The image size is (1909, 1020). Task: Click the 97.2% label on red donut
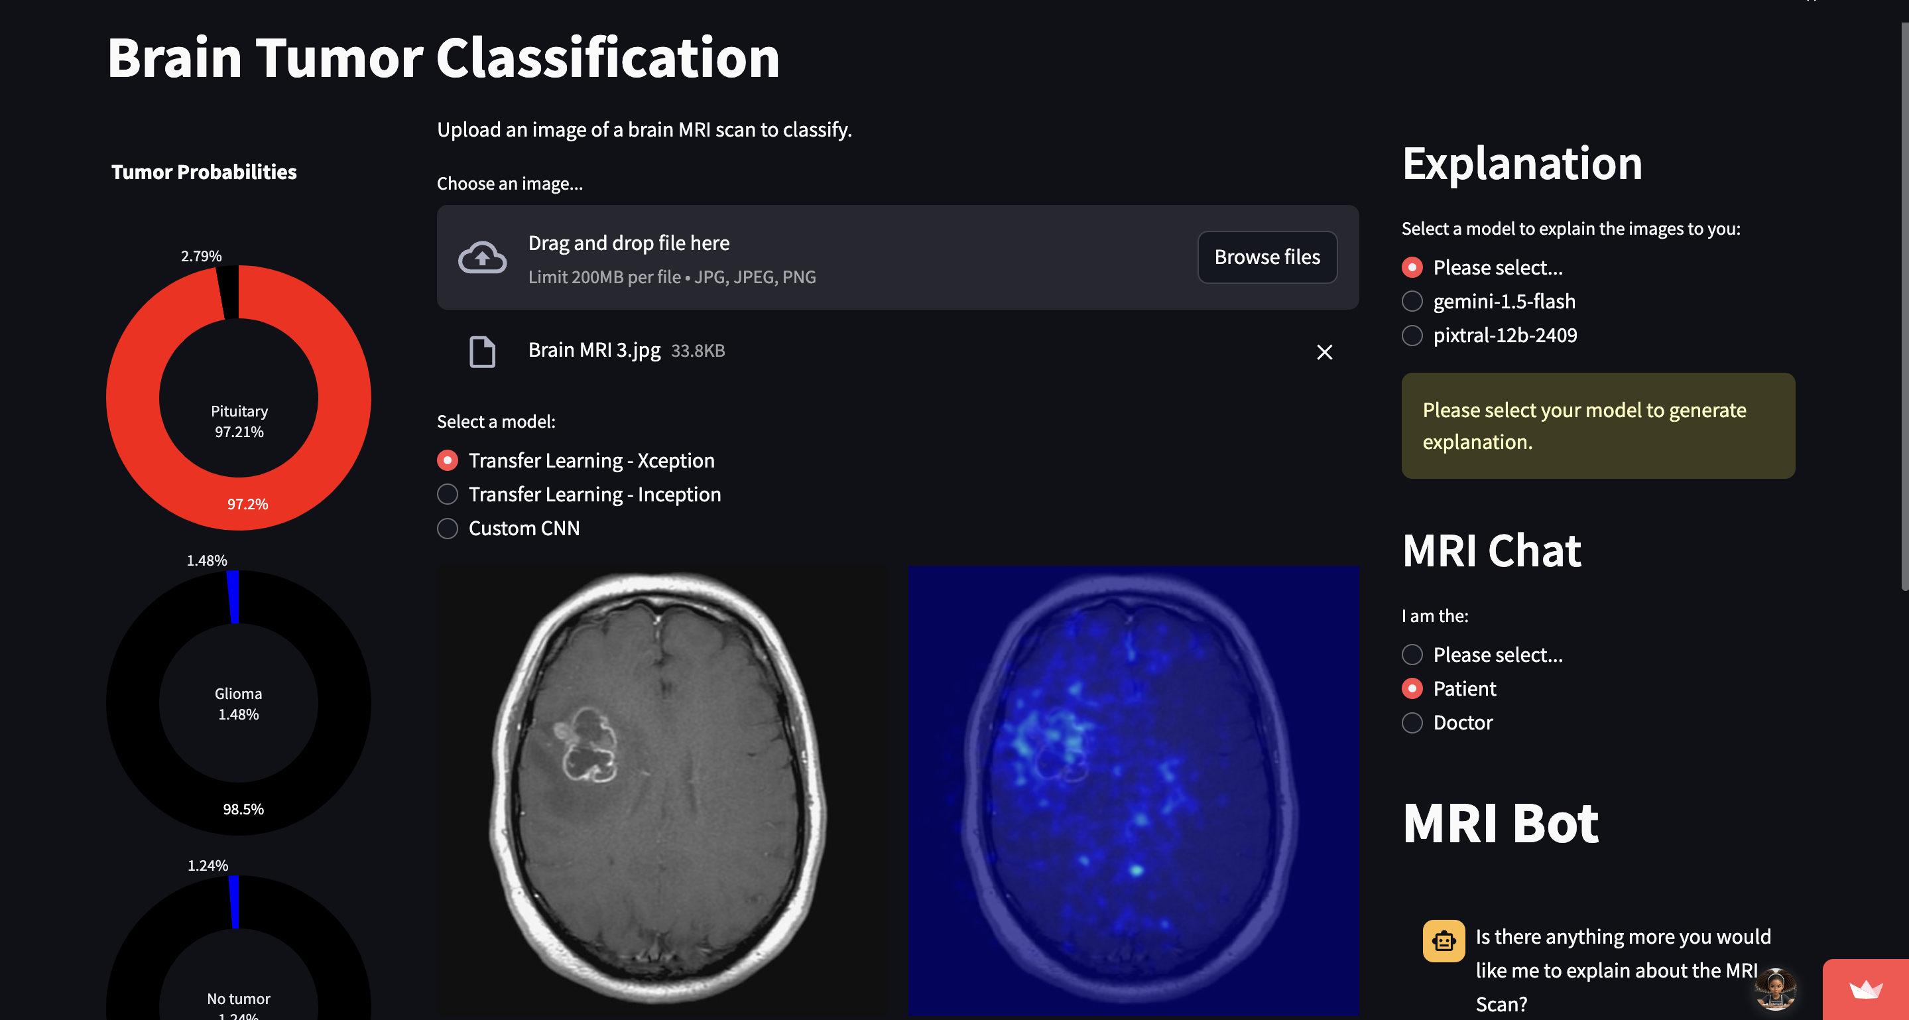(x=247, y=504)
